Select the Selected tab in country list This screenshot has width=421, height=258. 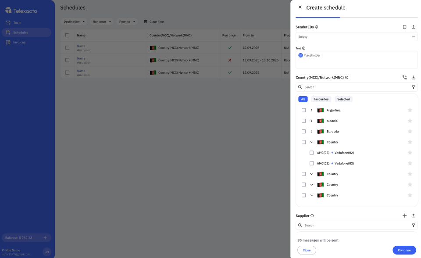(x=343, y=99)
